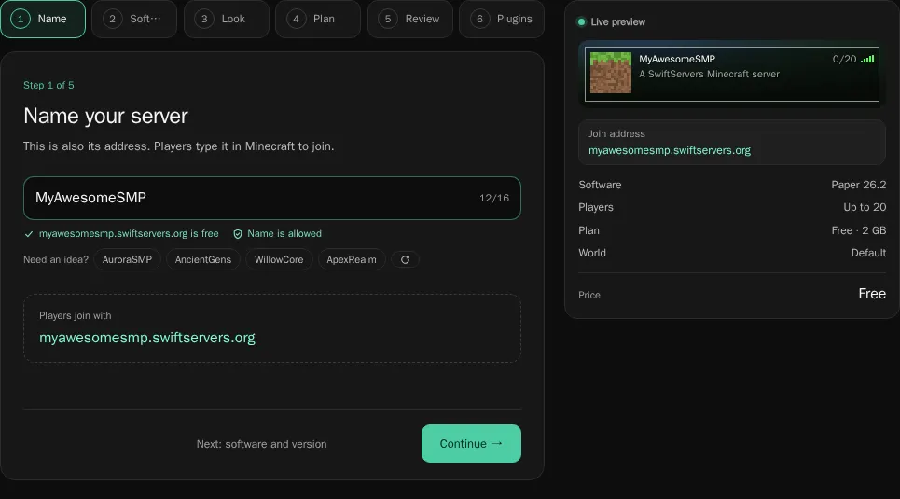The width and height of the screenshot is (900, 499).
Task: Choose the AncientGens name suggestion
Action: tap(203, 259)
